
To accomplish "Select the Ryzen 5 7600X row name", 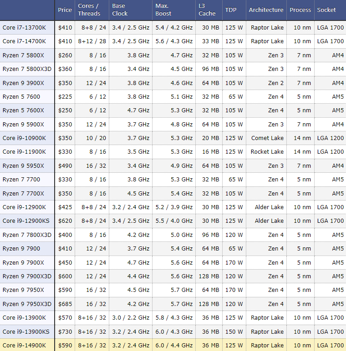I will (23, 110).
